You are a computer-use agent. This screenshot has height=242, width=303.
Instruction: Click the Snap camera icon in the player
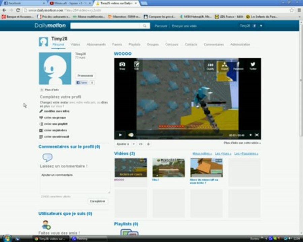122,66
